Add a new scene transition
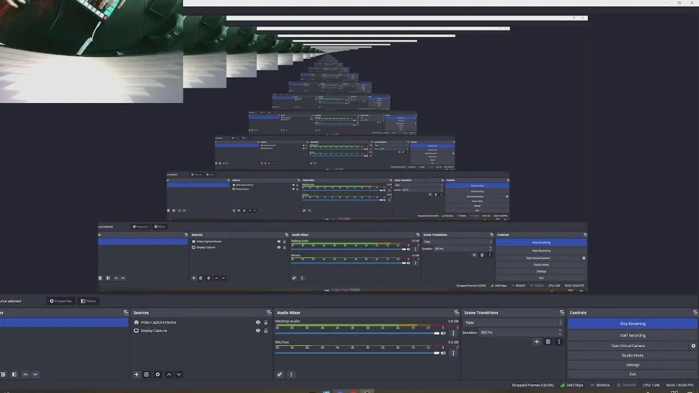 [537, 342]
